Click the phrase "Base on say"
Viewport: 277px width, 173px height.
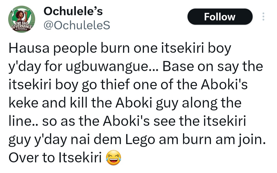pos(197,67)
